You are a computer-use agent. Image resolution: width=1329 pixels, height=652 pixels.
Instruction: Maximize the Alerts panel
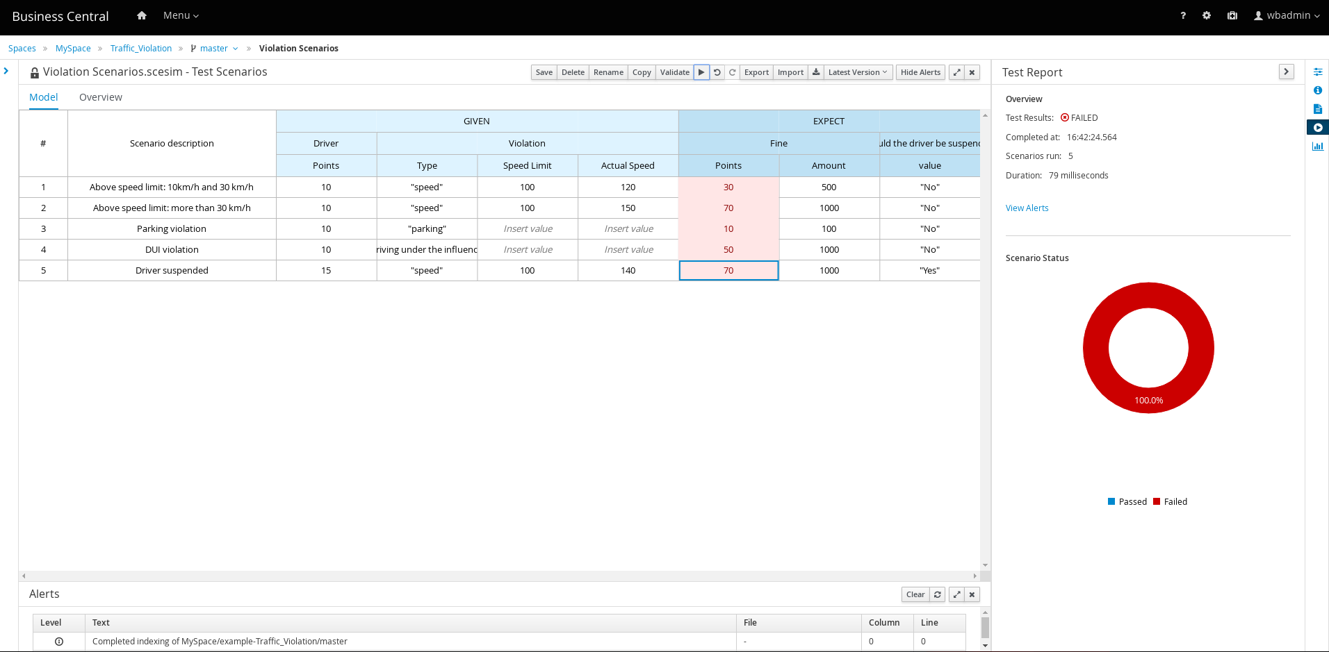pyautogui.click(x=957, y=594)
